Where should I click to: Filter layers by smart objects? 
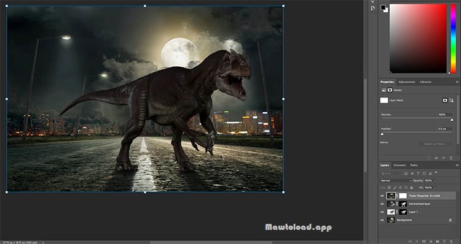point(430,173)
